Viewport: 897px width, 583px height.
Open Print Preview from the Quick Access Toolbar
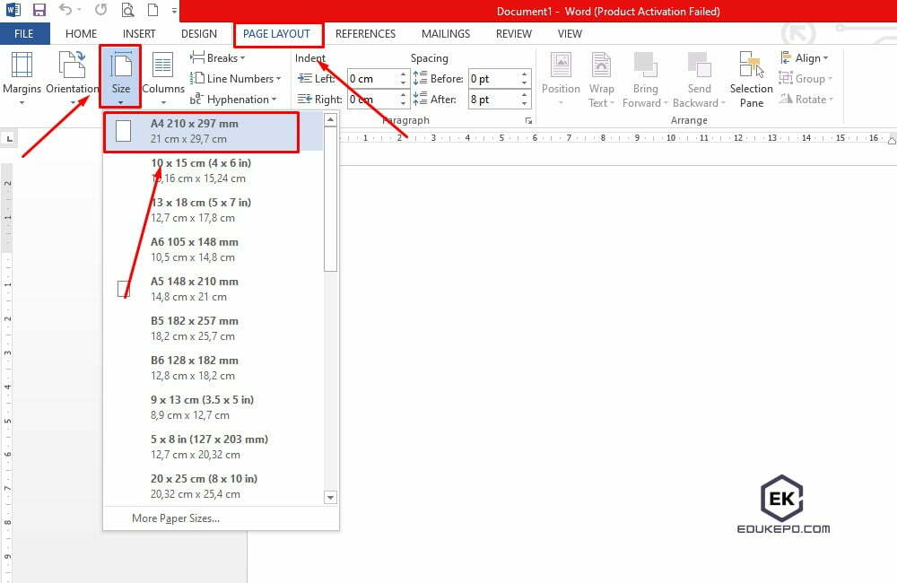pyautogui.click(x=126, y=9)
